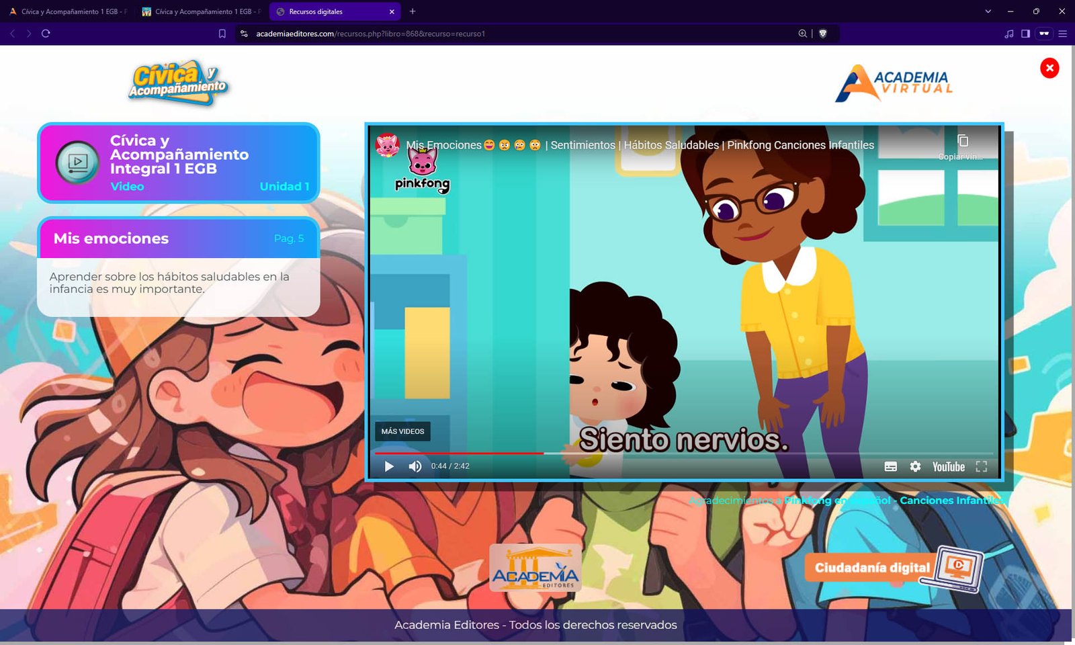Go forward in browser history
The height and width of the screenshot is (645, 1075).
(x=29, y=34)
